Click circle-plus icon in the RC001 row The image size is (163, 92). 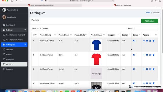tap(147, 55)
